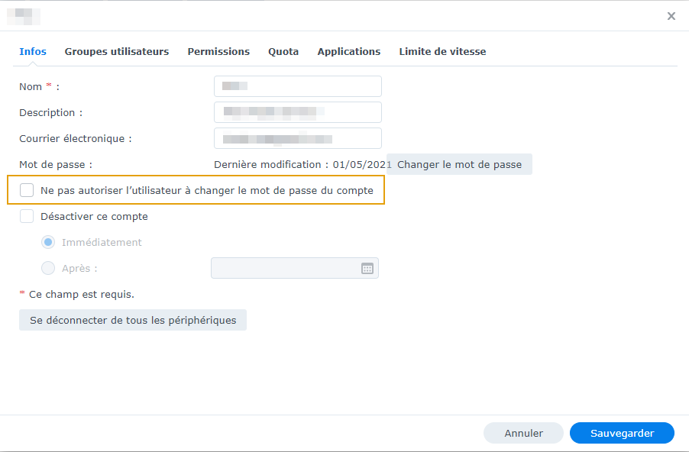This screenshot has width=689, height=452.
Task: Click the 'Après' date input field
Action: [x=284, y=269]
